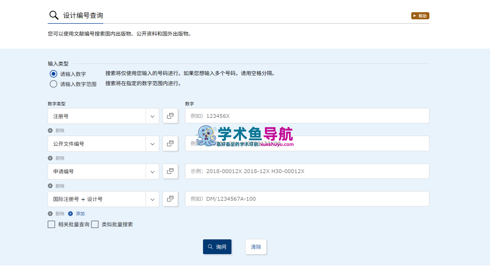This screenshot has height=272, width=490.
Task: Delete the 公开文件编号 row via 删除
Action: pos(56,158)
